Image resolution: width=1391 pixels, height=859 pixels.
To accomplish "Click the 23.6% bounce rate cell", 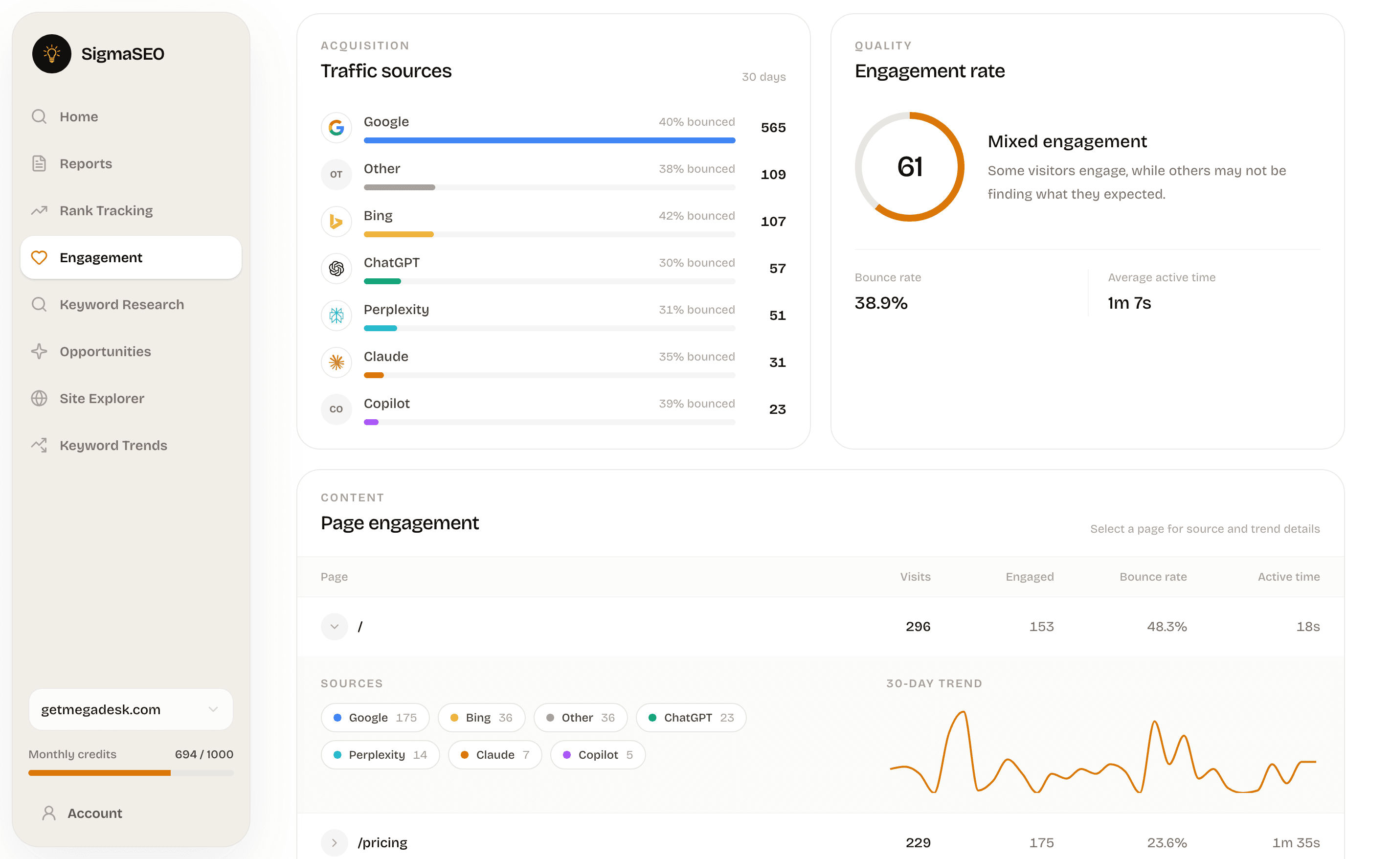I will pyautogui.click(x=1167, y=842).
